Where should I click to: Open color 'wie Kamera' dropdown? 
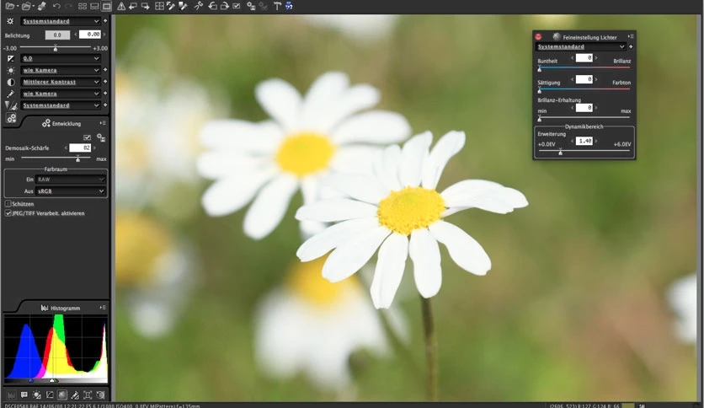[x=60, y=94]
